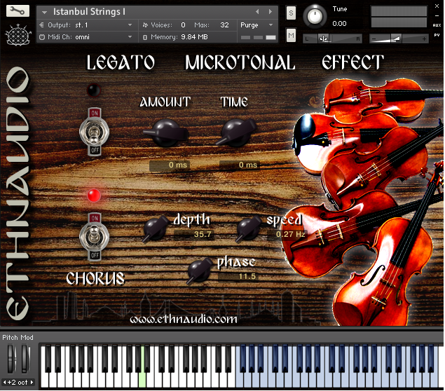This screenshot has height=391, width=445.
Task: Turn the chorus depth knob
Action: tap(156, 228)
